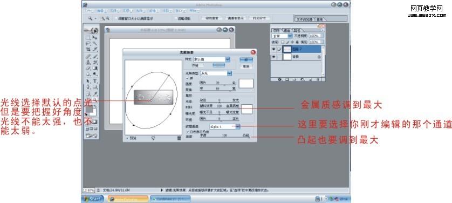
Task: Click the Windows Start button
Action: [x=92, y=199]
